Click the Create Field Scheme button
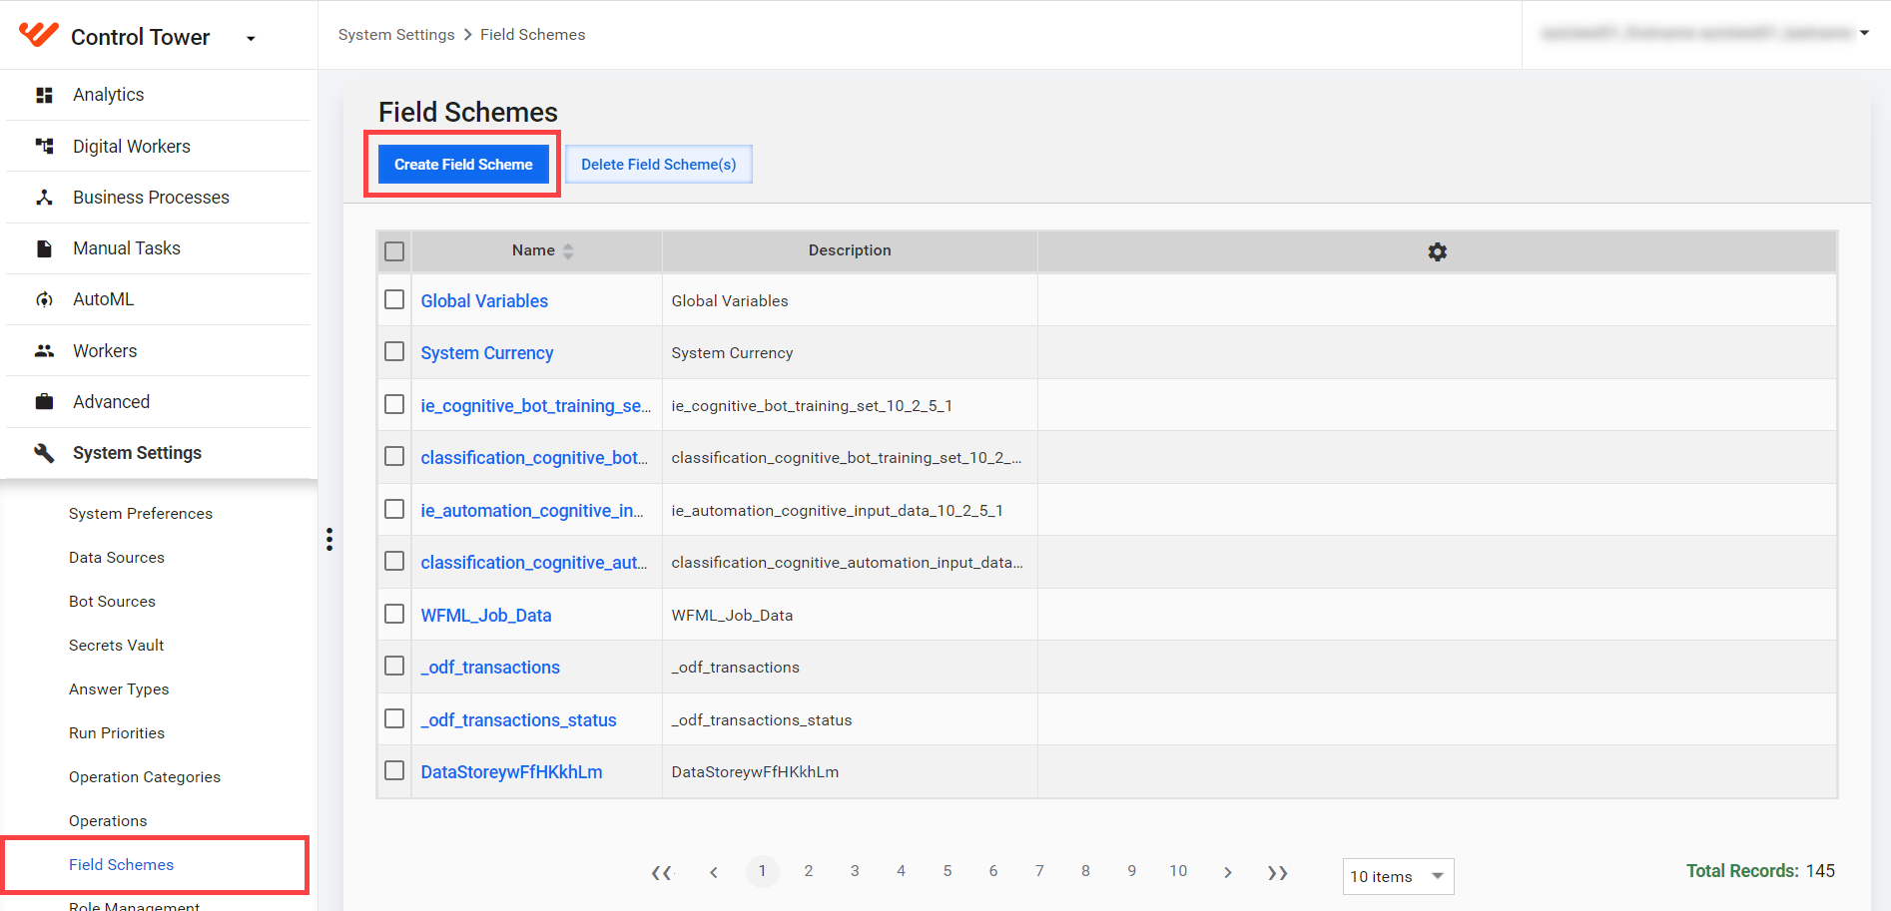Screen dimensions: 1891x911 click(463, 165)
